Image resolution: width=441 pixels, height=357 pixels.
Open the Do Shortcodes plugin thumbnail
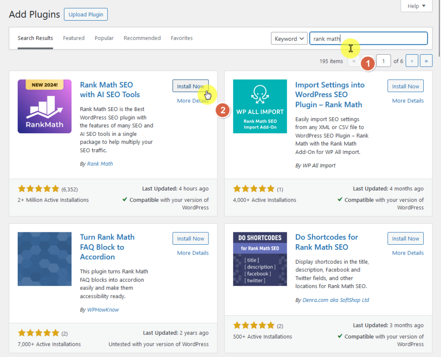pyautogui.click(x=260, y=259)
